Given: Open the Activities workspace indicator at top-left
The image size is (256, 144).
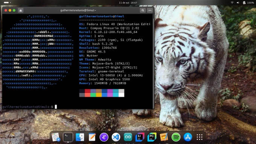Looking at the screenshot, I should [8, 3].
